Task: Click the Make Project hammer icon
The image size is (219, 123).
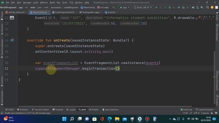Action: (x=114, y=8)
